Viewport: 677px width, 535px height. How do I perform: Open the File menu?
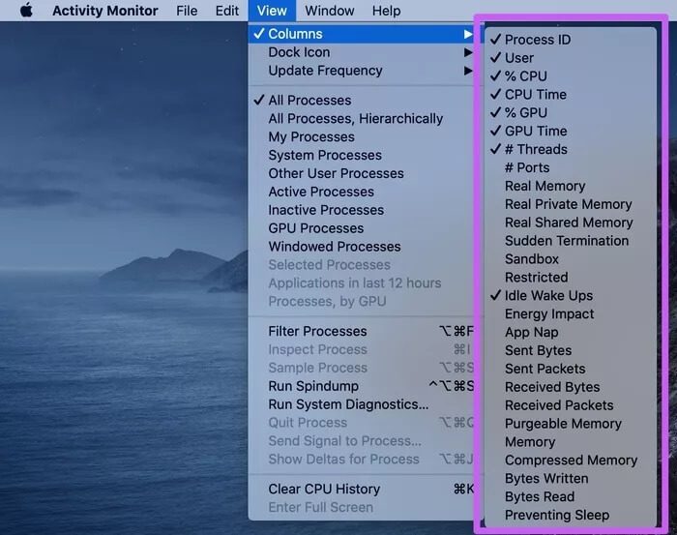187,11
